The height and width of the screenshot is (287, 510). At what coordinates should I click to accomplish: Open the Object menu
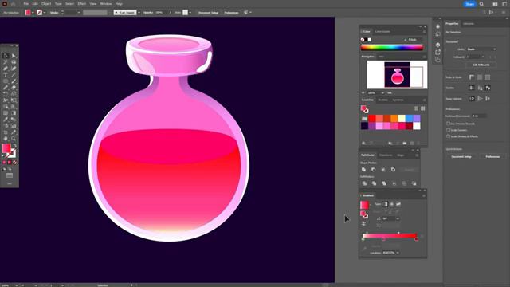(46, 3)
